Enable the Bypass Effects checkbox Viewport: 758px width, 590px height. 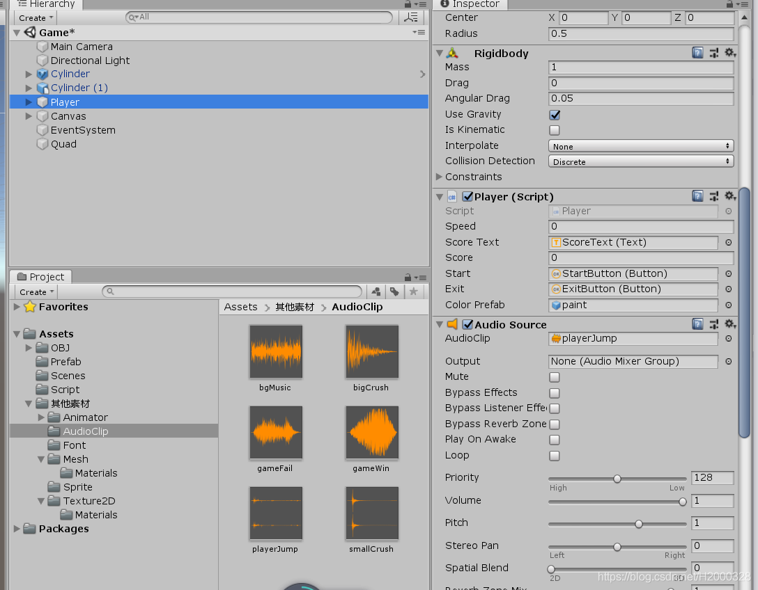555,393
